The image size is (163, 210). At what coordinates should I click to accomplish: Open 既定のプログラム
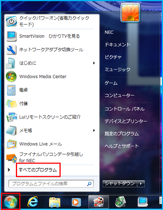click(122, 134)
